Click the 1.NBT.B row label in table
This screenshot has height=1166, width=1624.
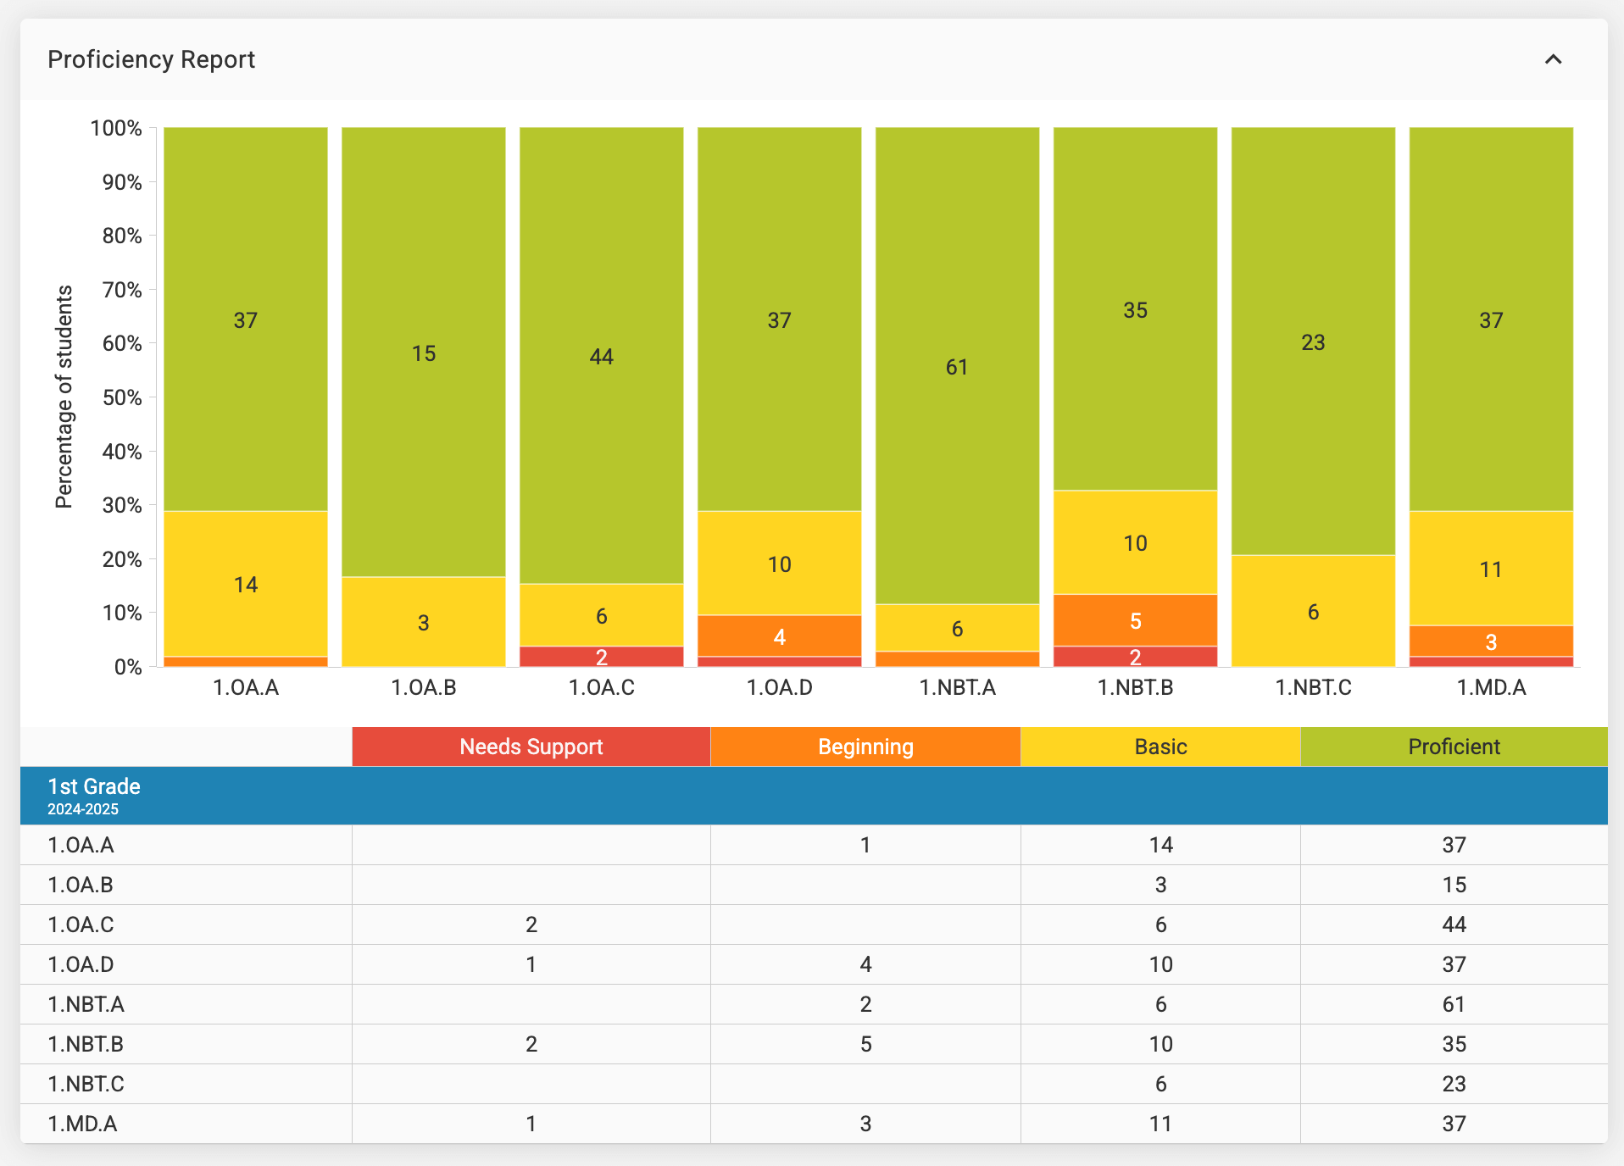(x=86, y=1044)
